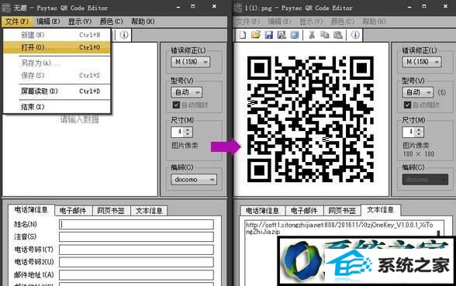
Task: Select 文本信息 tab in right window
Action: click(x=381, y=210)
